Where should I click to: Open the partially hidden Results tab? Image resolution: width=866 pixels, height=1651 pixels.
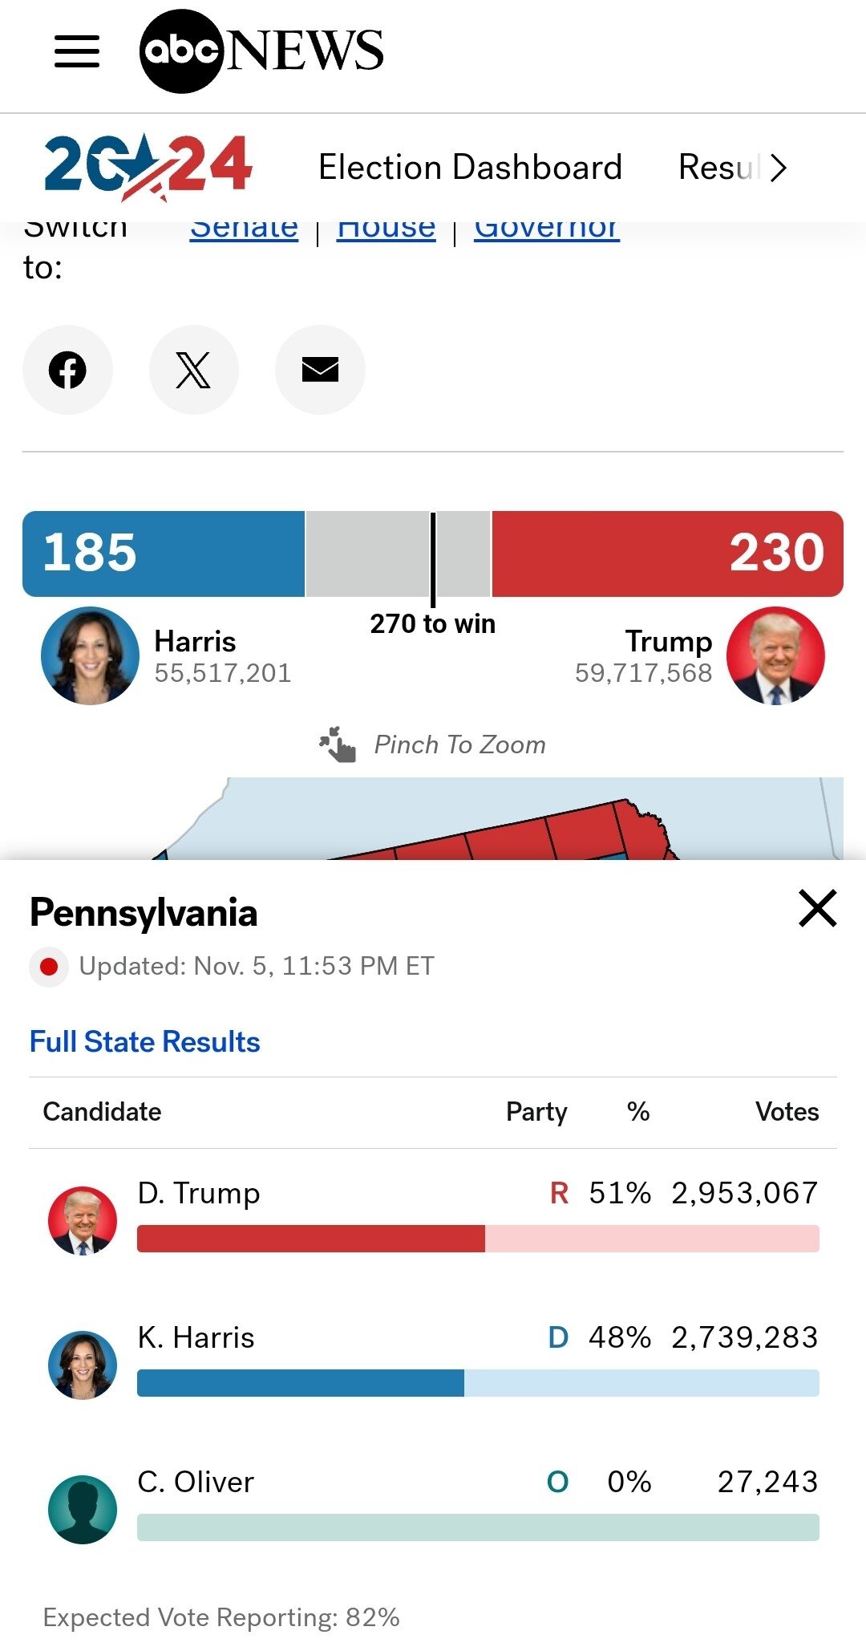pyautogui.click(x=718, y=168)
